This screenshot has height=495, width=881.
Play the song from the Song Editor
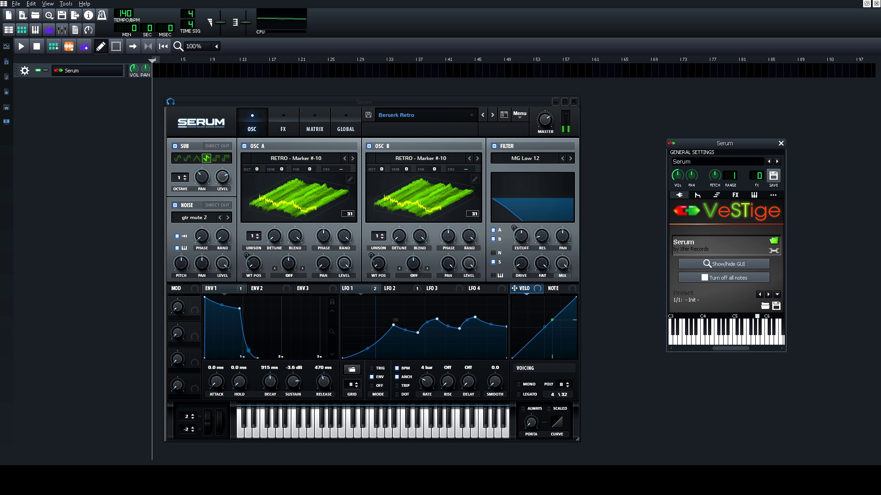point(21,46)
